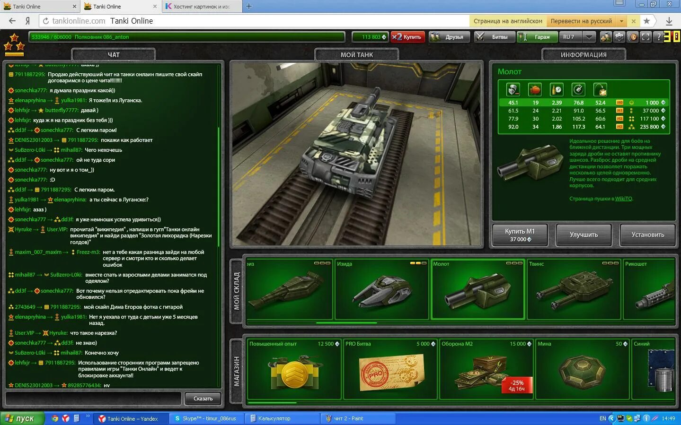Viewport: 681px width, 425px height.
Task: Click the impact force icon with boxing glove
Action: coord(535,89)
